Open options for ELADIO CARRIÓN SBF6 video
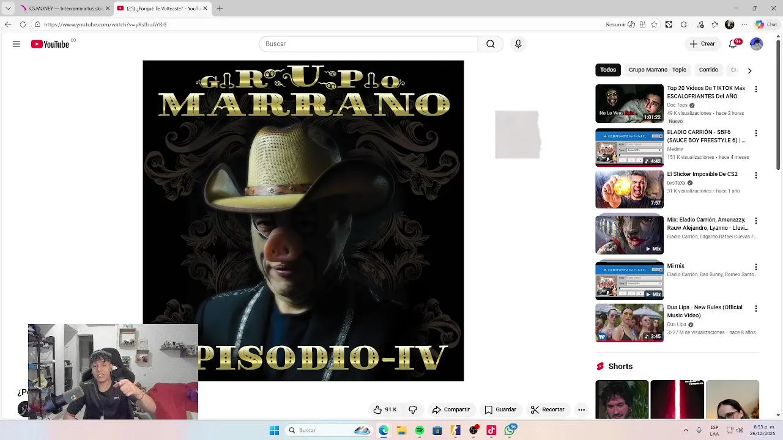This screenshot has height=440, width=783. coord(756,133)
